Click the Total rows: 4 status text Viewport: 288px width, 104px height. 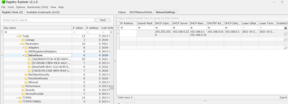coord(125,98)
